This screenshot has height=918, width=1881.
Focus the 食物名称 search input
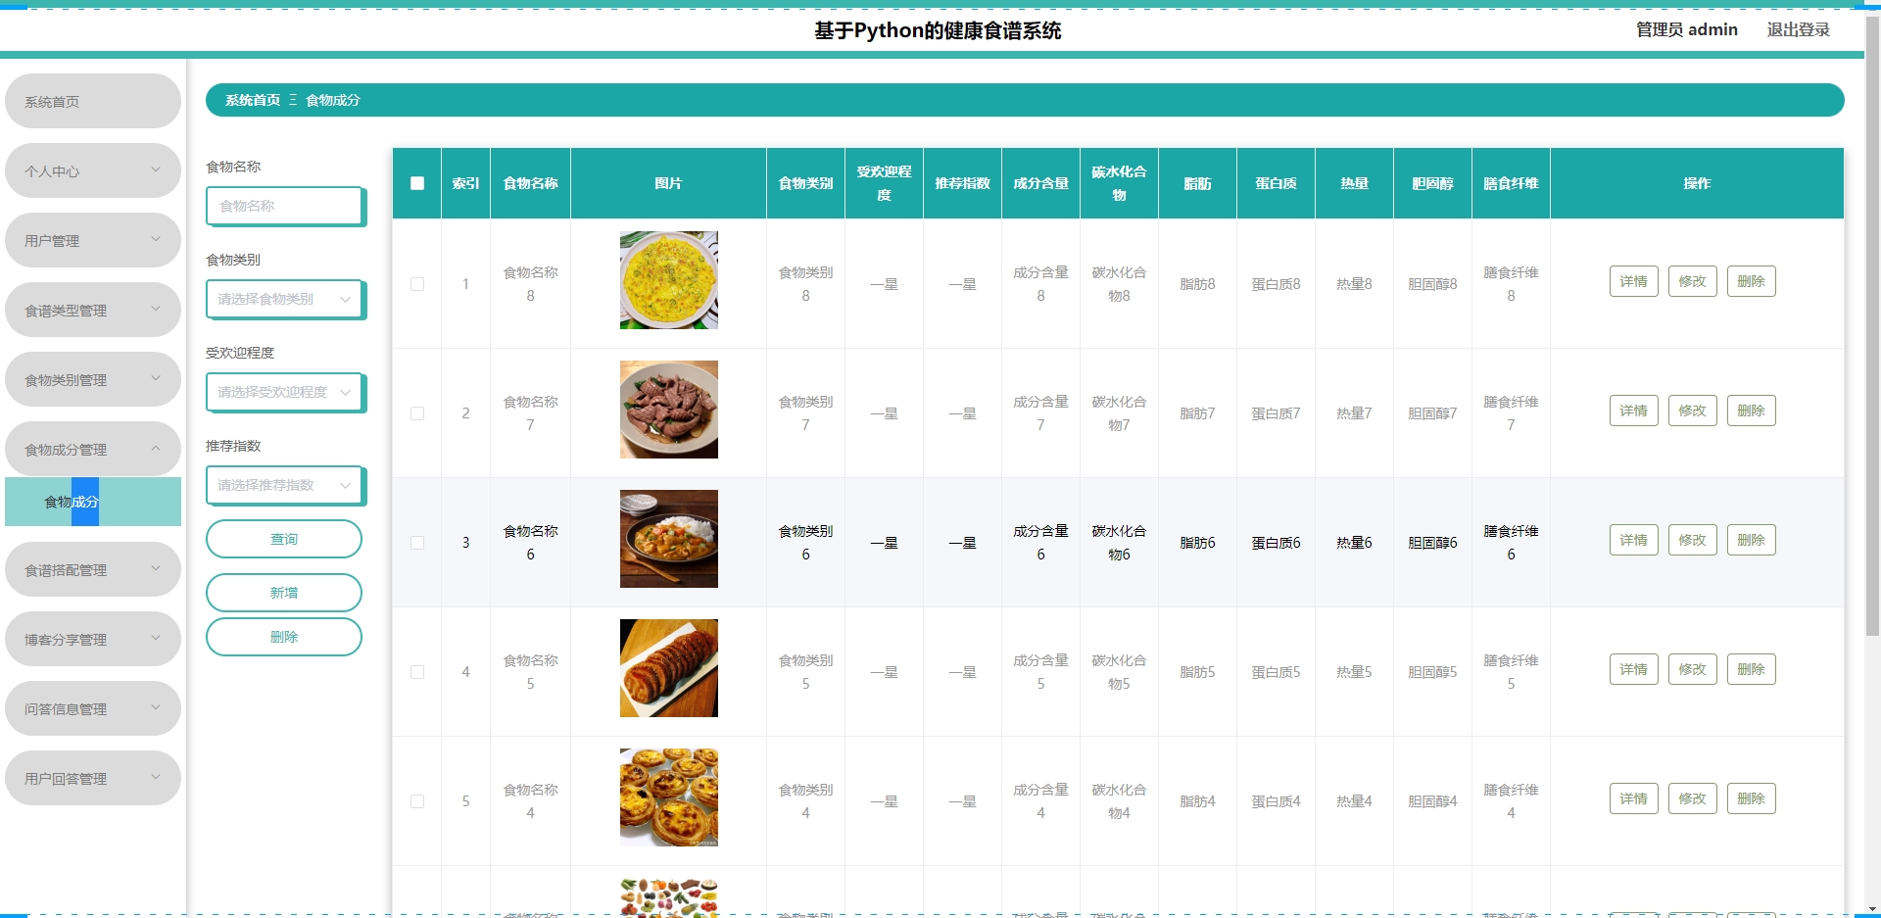point(285,206)
